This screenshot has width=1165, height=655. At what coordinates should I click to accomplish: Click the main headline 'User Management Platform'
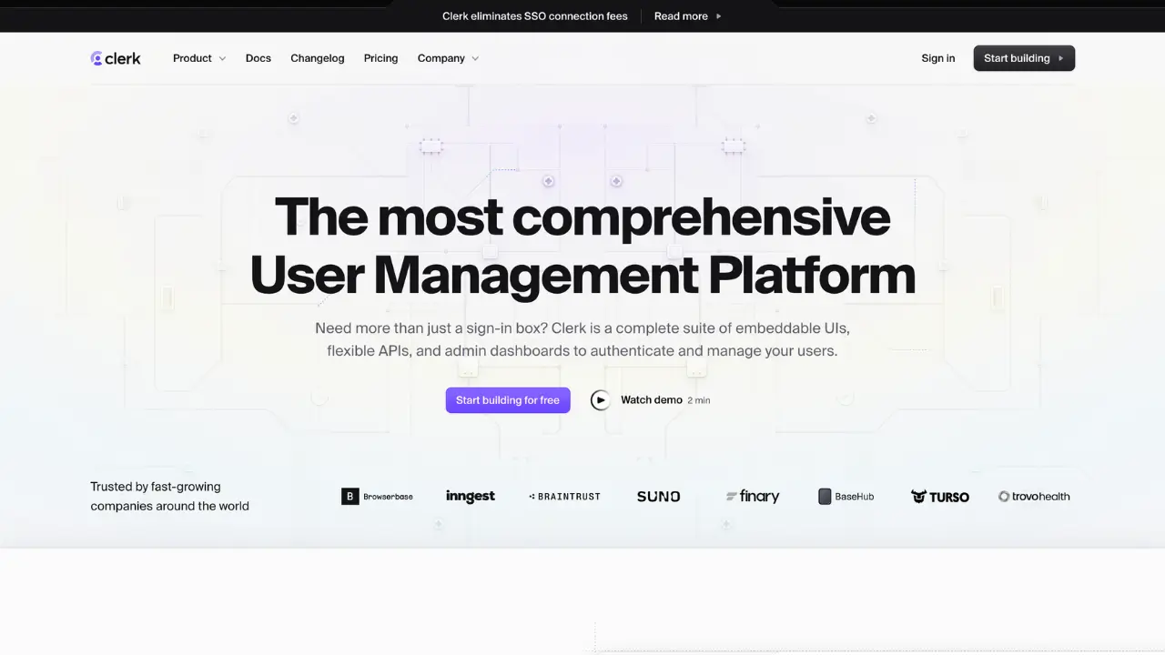(x=582, y=276)
